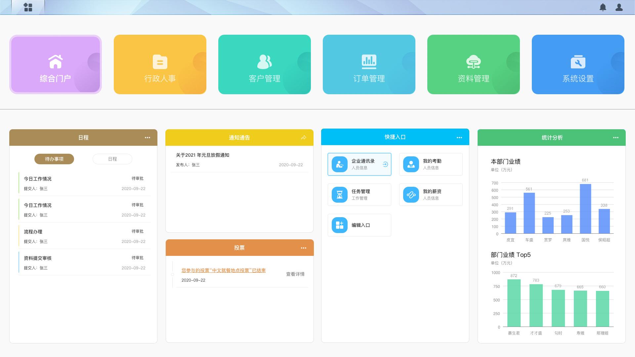Open 系统设置 module label
The height and width of the screenshot is (357, 635).
pos(578,79)
